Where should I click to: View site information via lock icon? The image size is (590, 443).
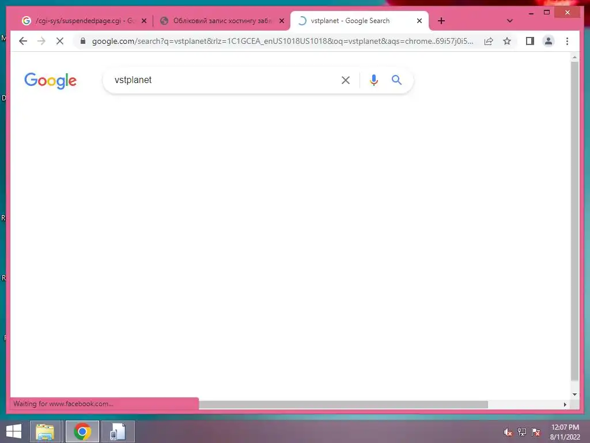(83, 41)
